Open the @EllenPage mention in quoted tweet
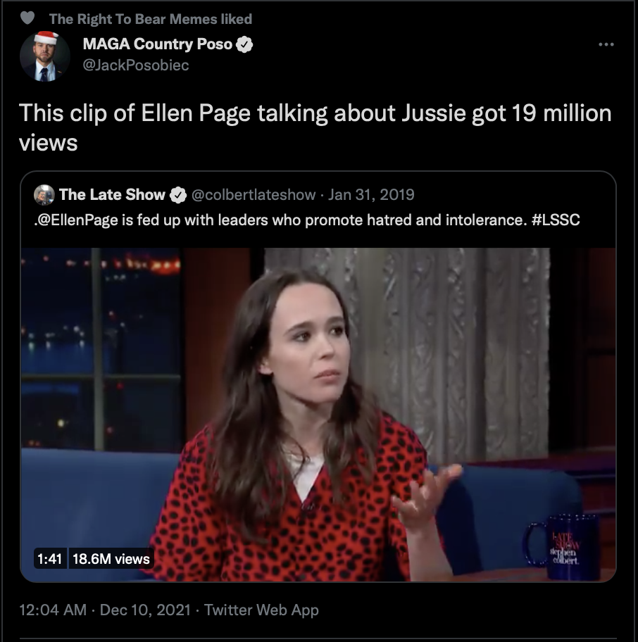 click(77, 220)
